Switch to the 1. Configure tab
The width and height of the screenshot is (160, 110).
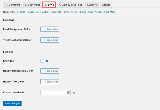13,5
